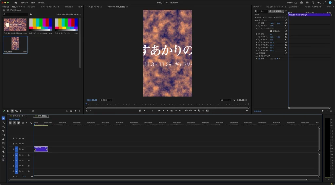Open the Program monitor settings wrench
This screenshot has height=185, width=335.
click(234, 100)
